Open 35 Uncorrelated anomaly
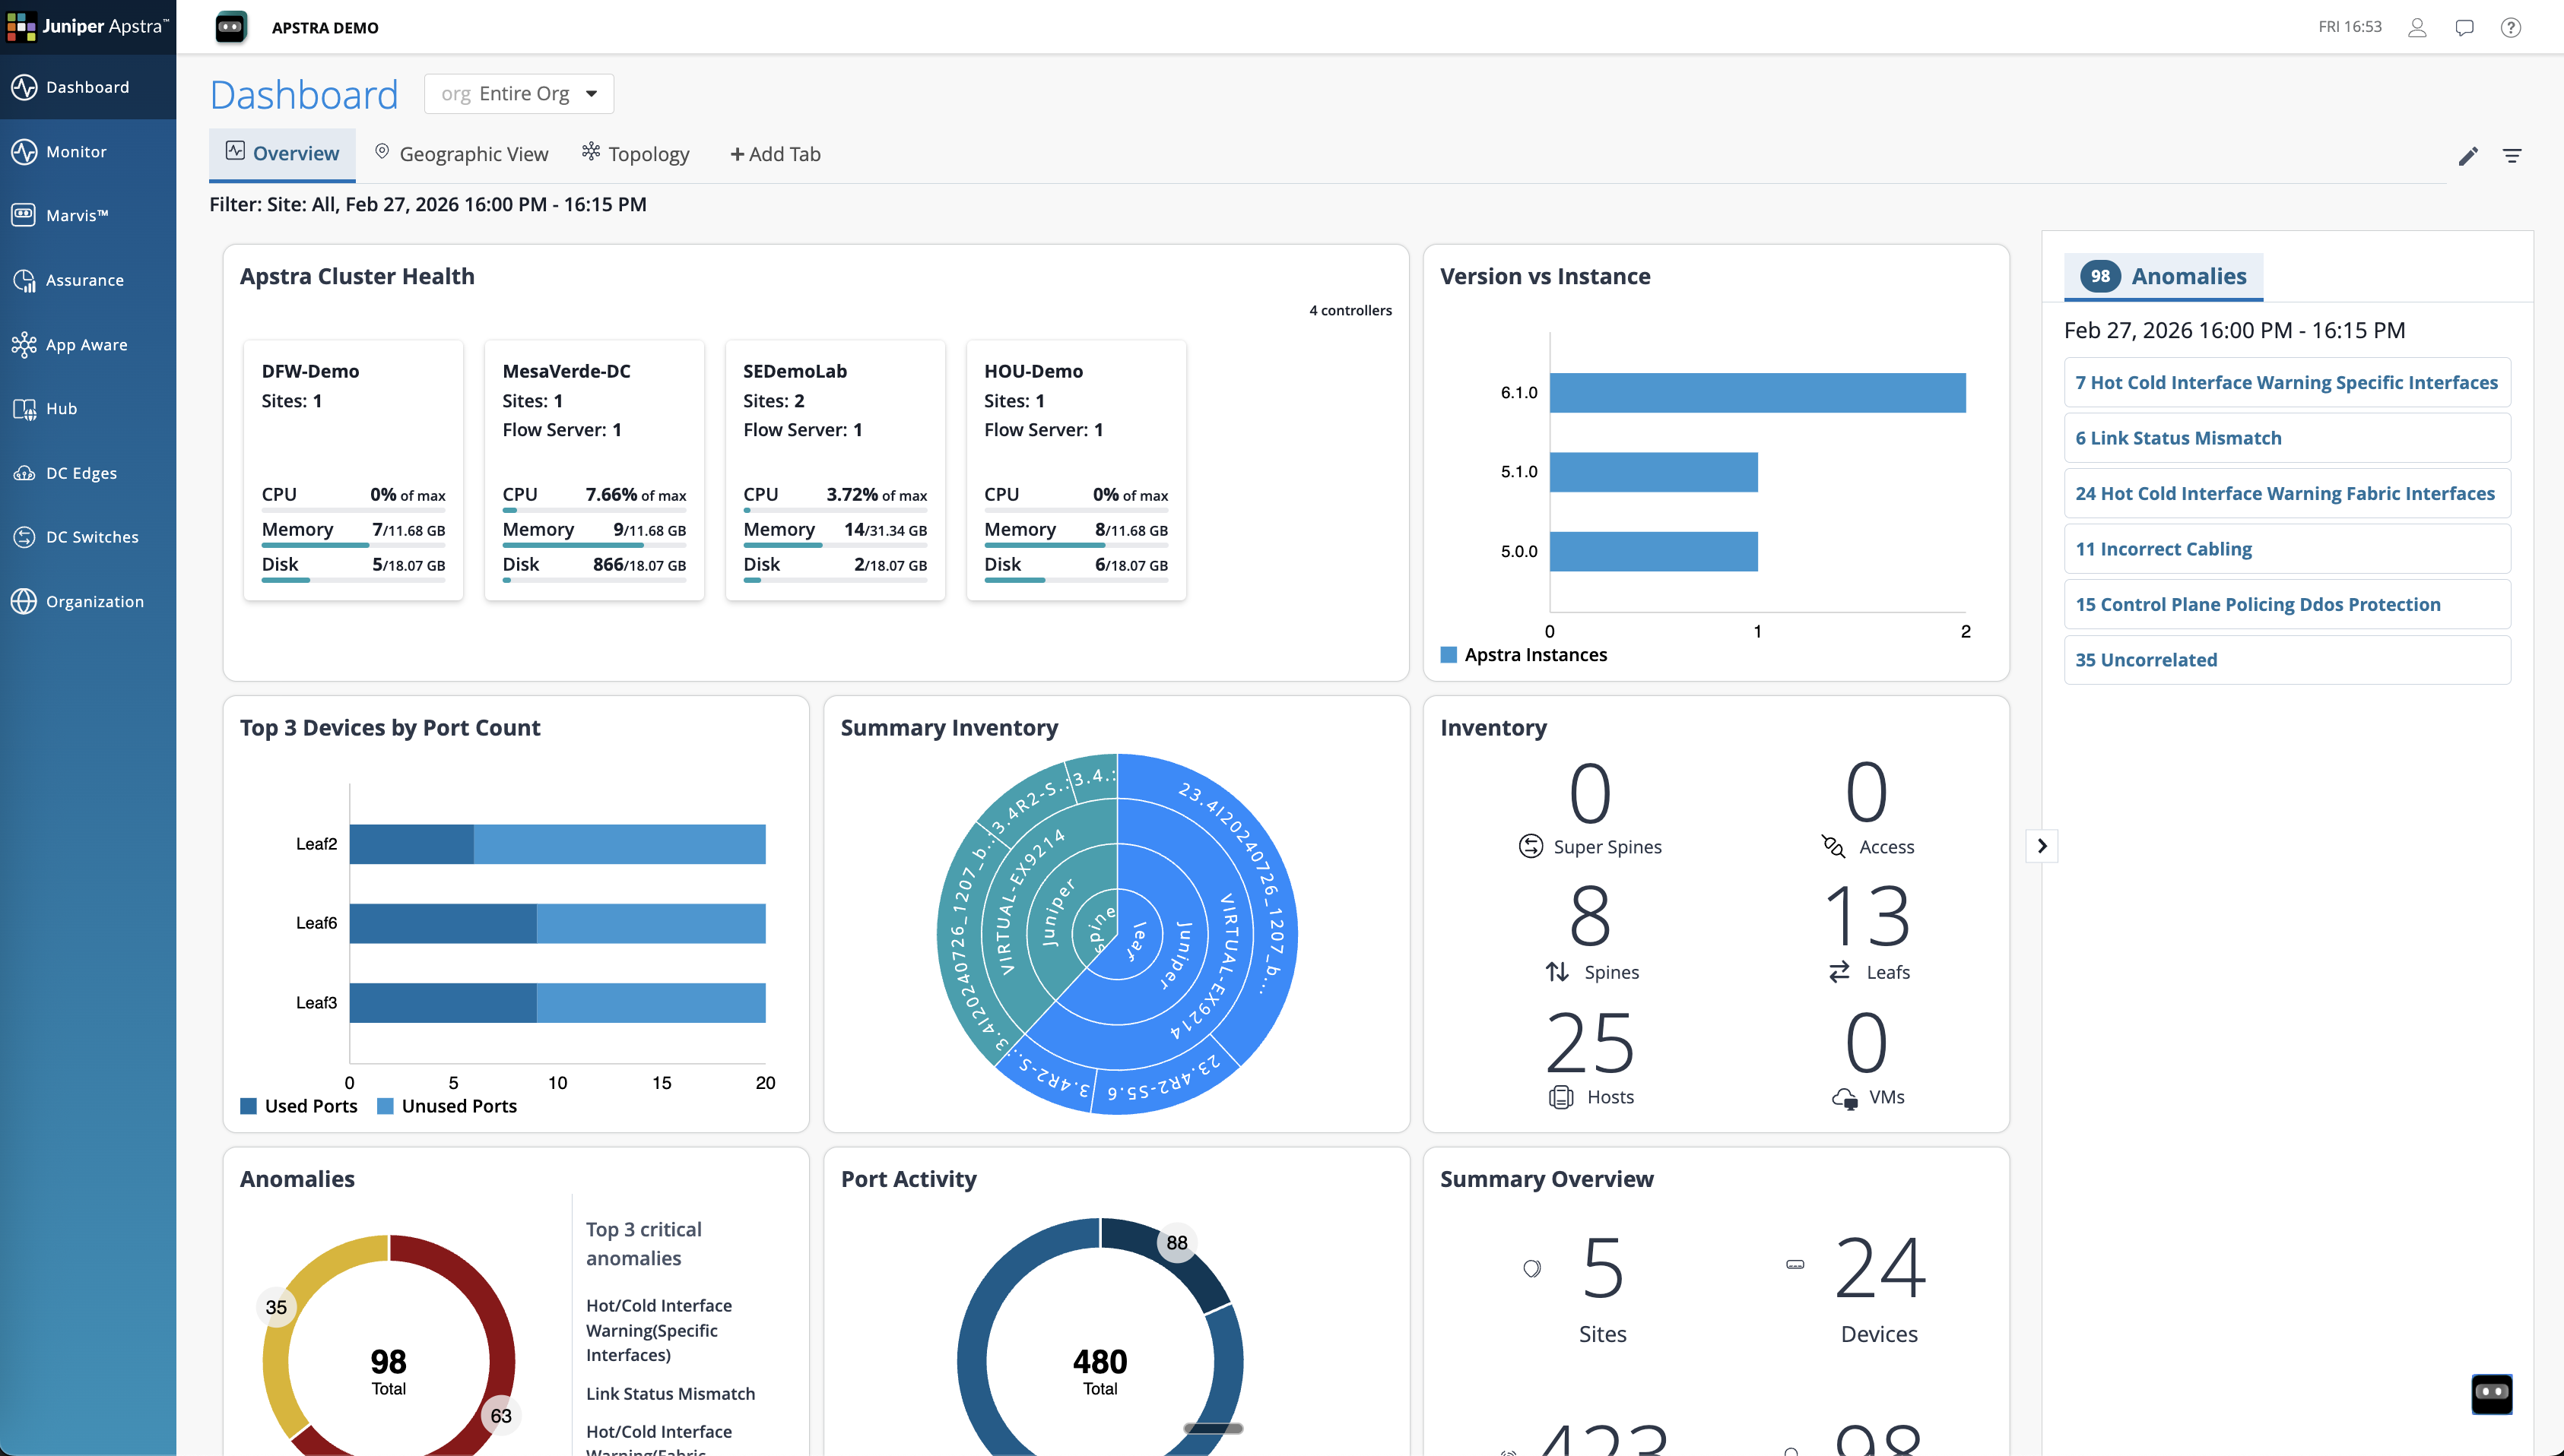 (x=2287, y=660)
